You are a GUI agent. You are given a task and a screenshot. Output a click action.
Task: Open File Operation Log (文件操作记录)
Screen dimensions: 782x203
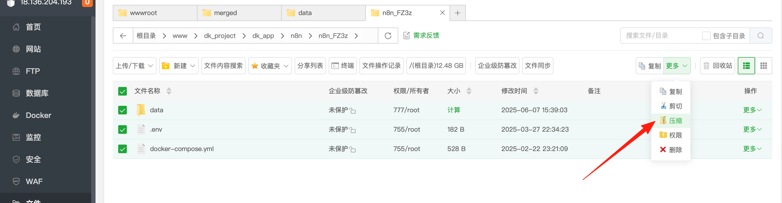(x=381, y=66)
